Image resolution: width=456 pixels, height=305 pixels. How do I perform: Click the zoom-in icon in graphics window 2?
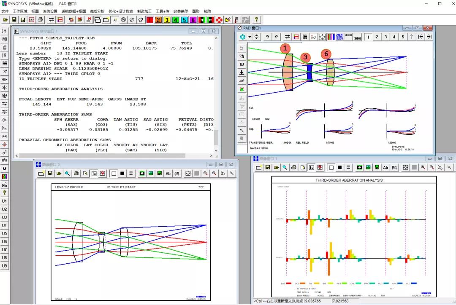[x=205, y=174]
